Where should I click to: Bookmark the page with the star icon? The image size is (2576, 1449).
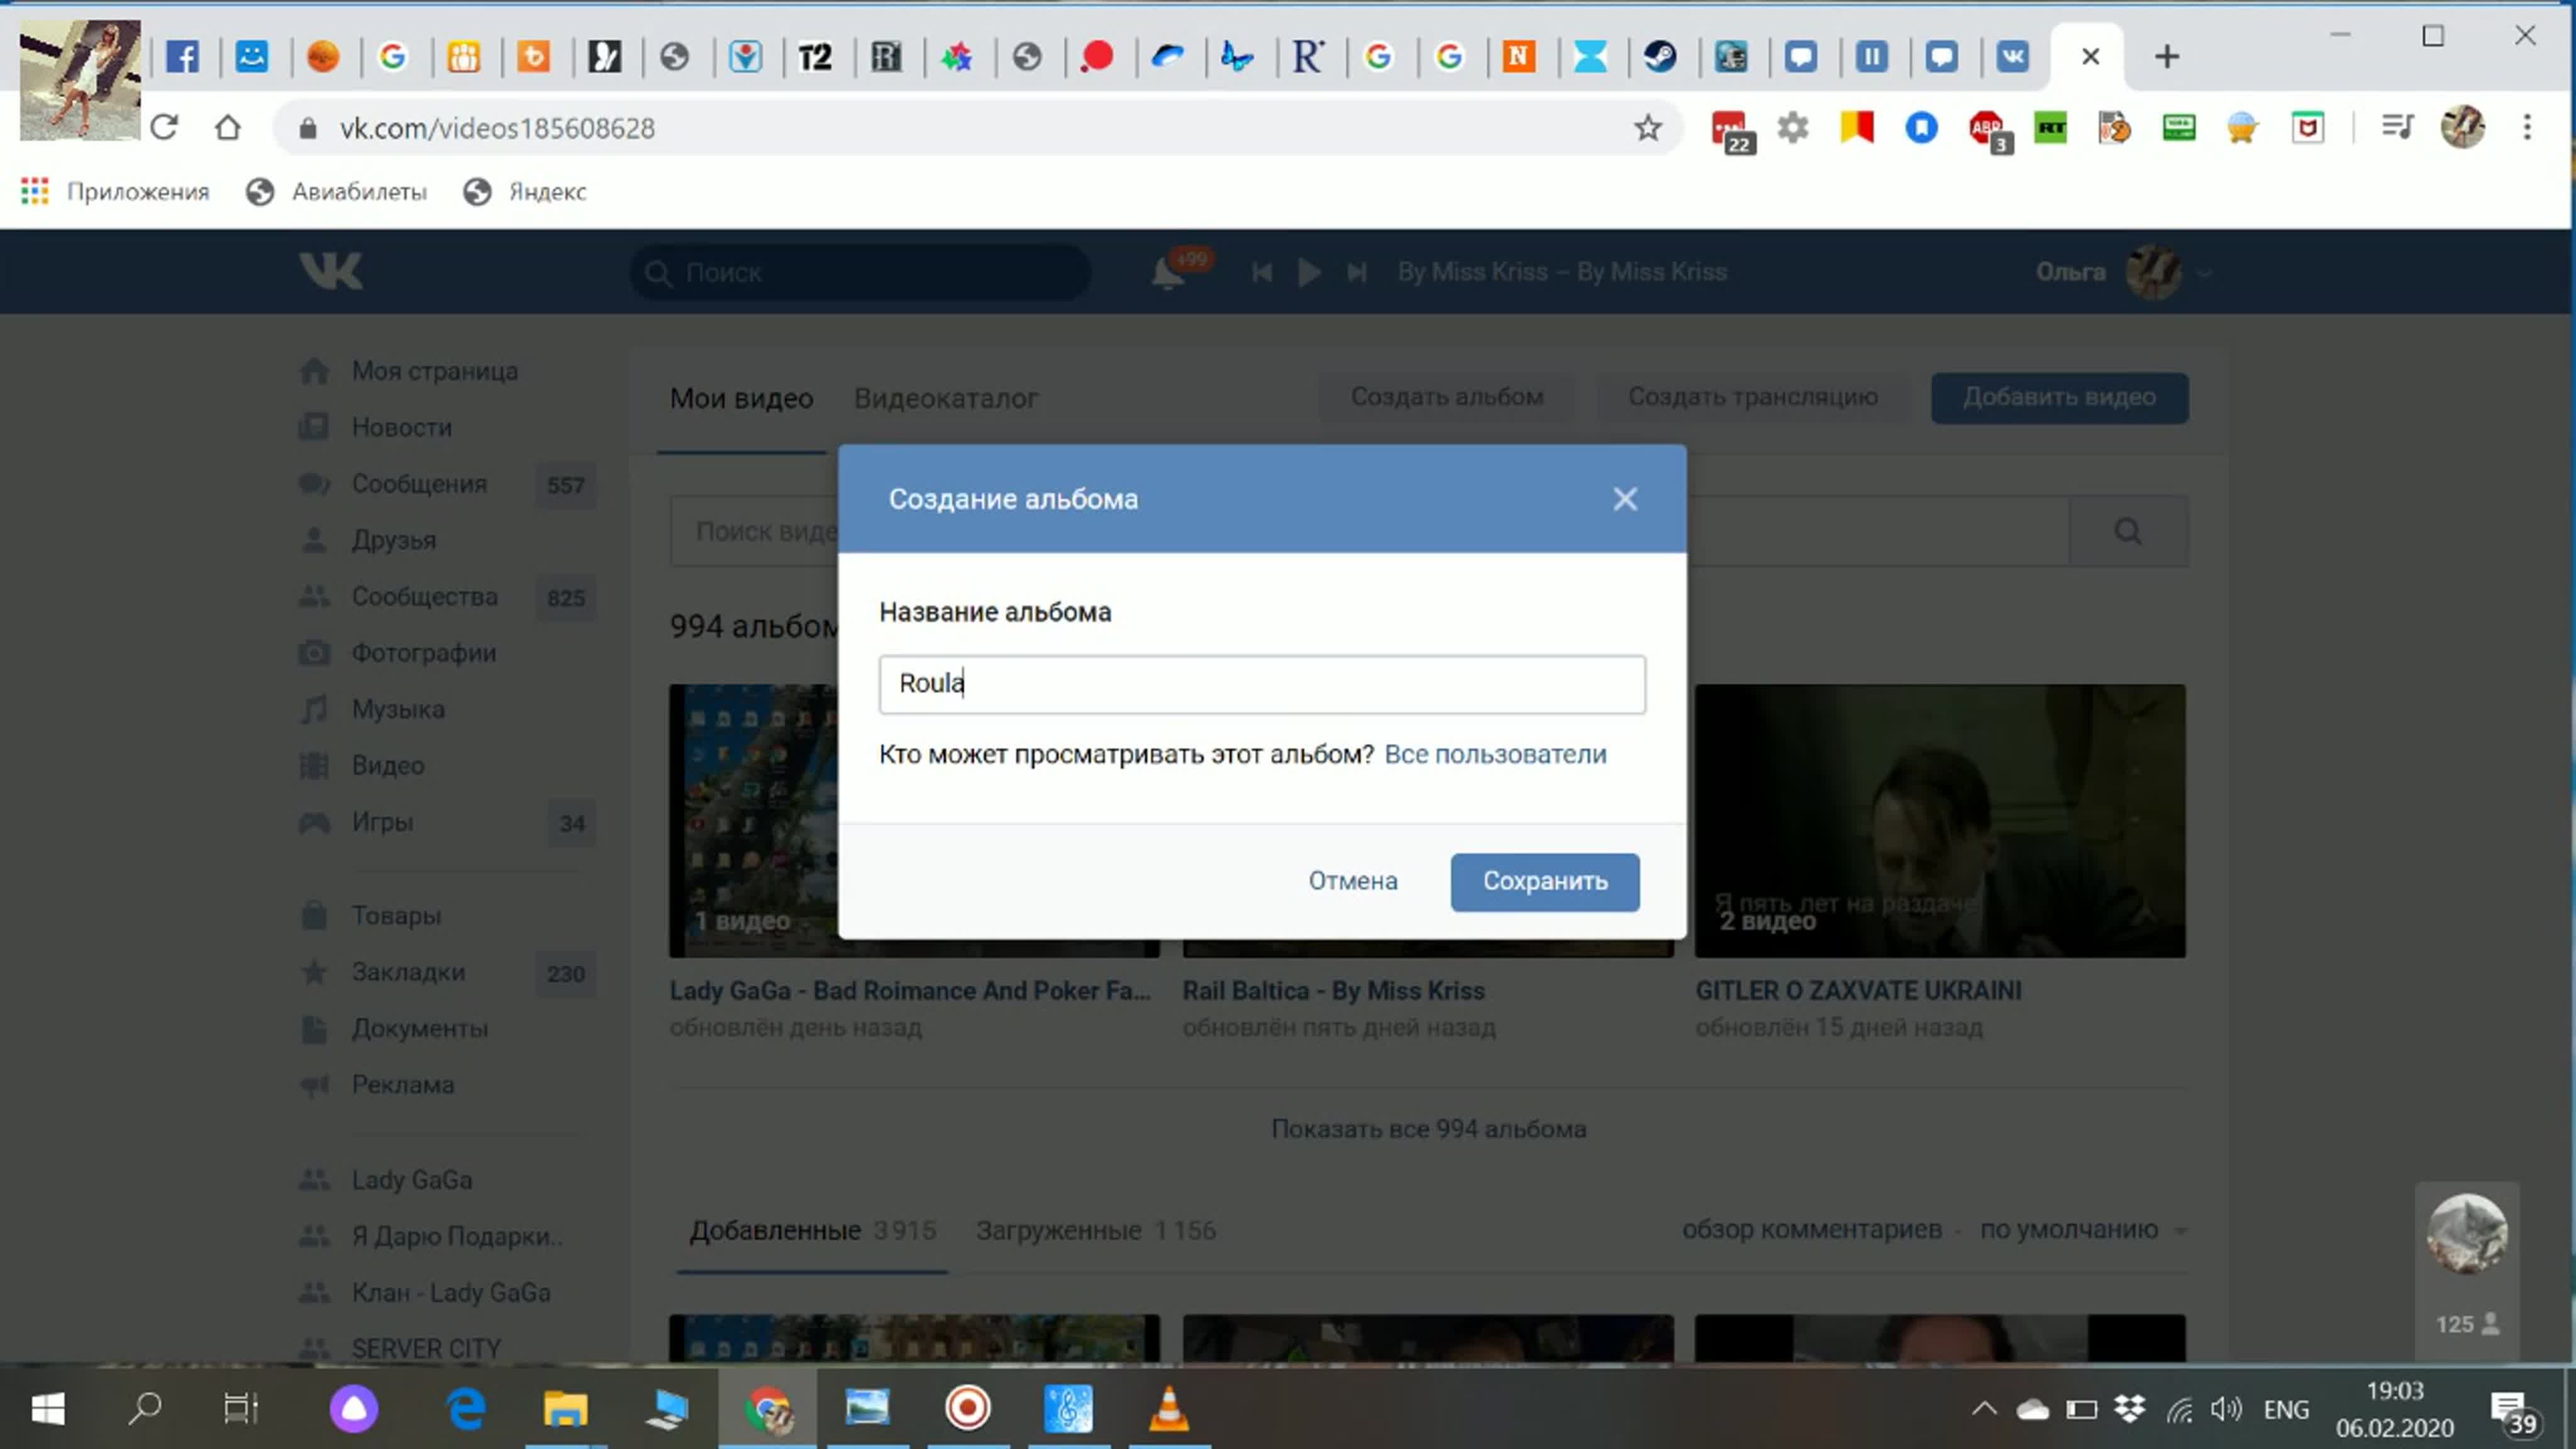[1647, 128]
